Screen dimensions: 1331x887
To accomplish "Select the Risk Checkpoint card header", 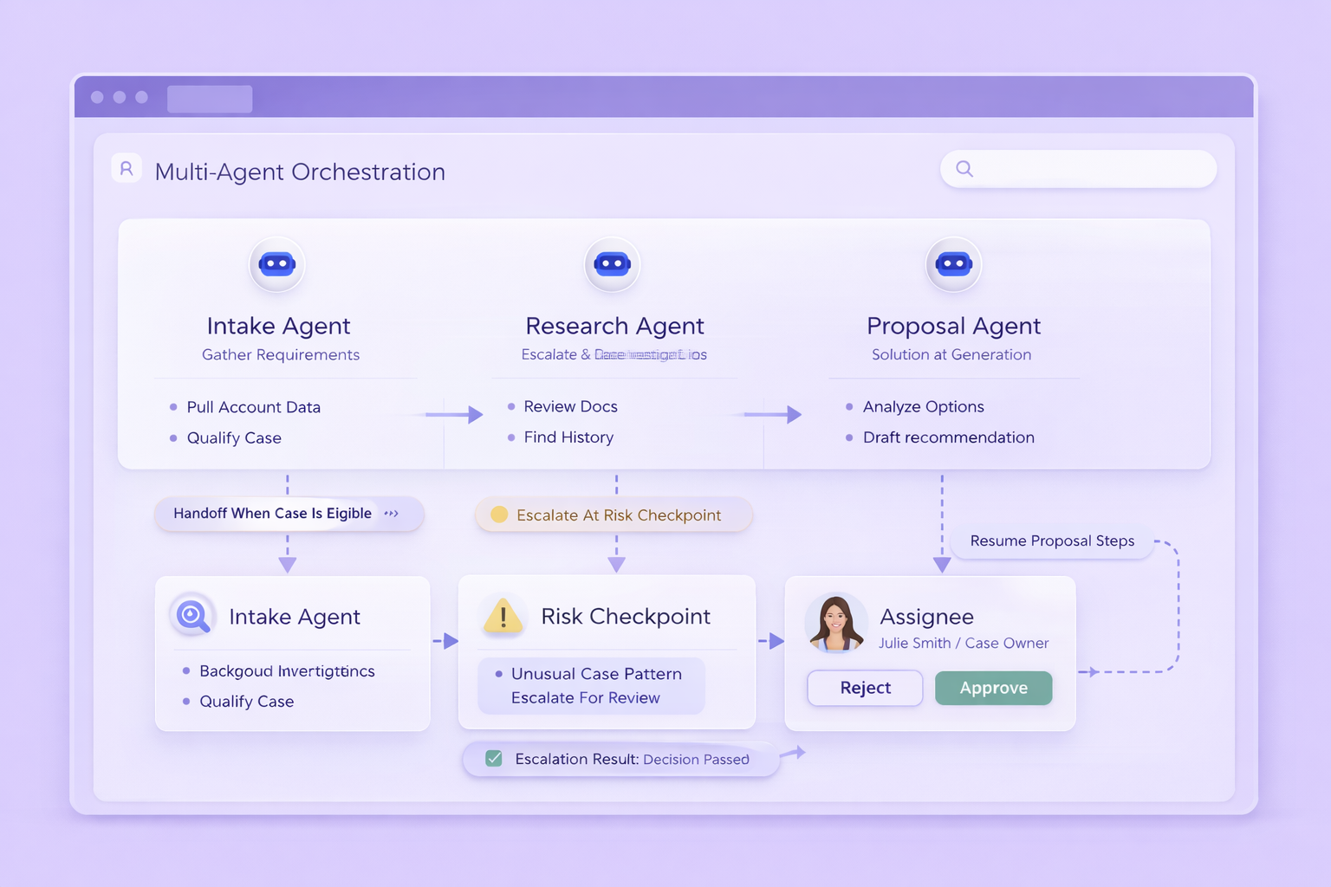I will click(626, 616).
